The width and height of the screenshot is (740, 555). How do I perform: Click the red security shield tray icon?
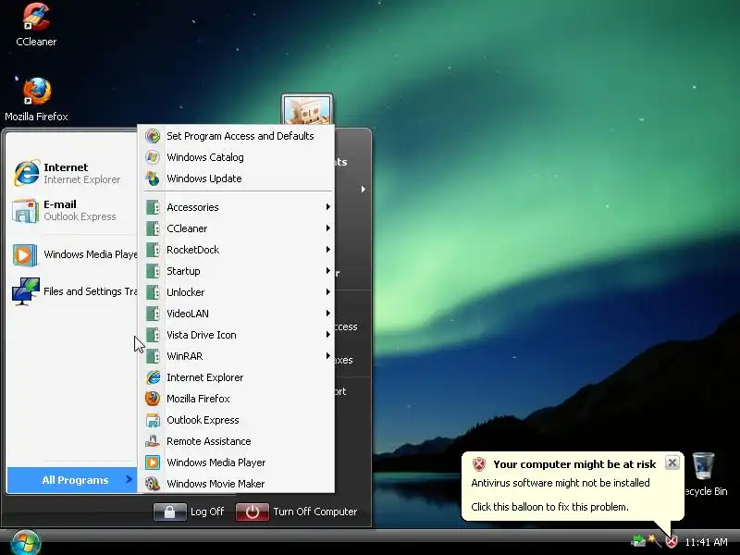[x=671, y=541]
